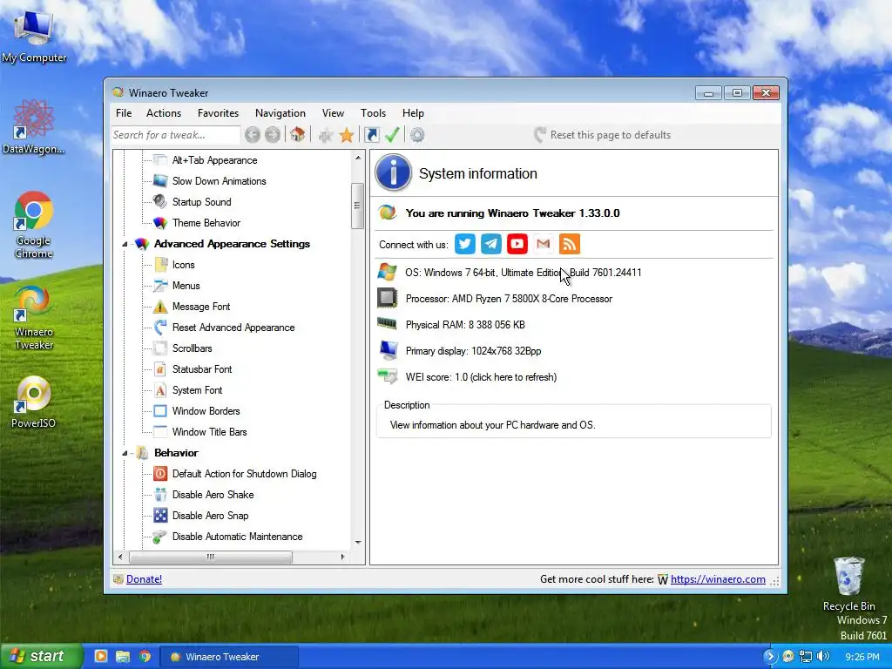Select Disable Automatic Maintenance tree item
Viewport: 892px width, 669px height.
pyautogui.click(x=237, y=537)
